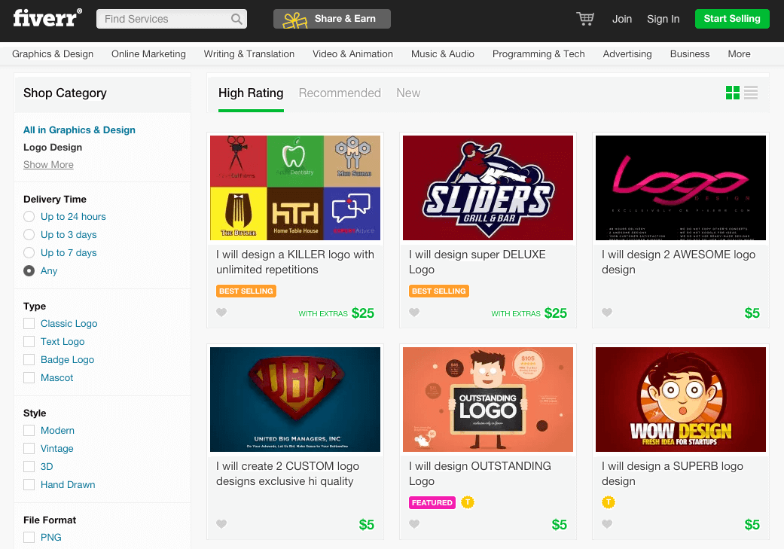Open the Sliders Grill & Bar thumbnail
The image size is (784, 549).
click(488, 188)
